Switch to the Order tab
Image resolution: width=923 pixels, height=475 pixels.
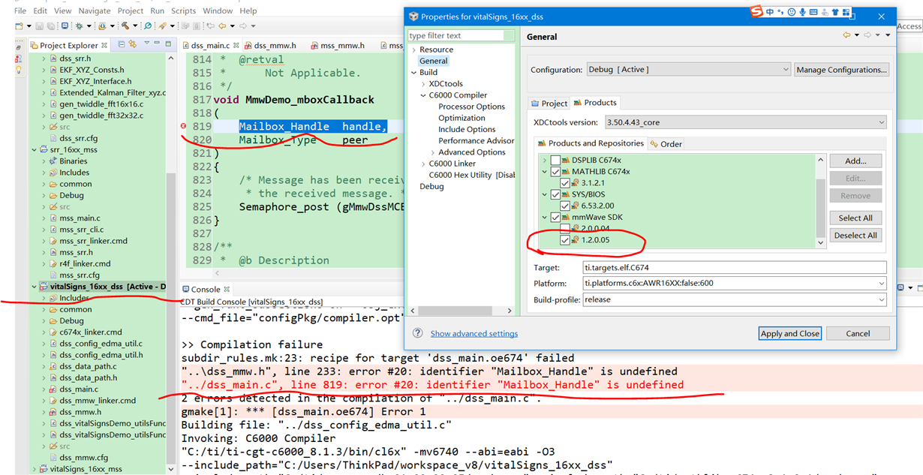click(x=666, y=144)
